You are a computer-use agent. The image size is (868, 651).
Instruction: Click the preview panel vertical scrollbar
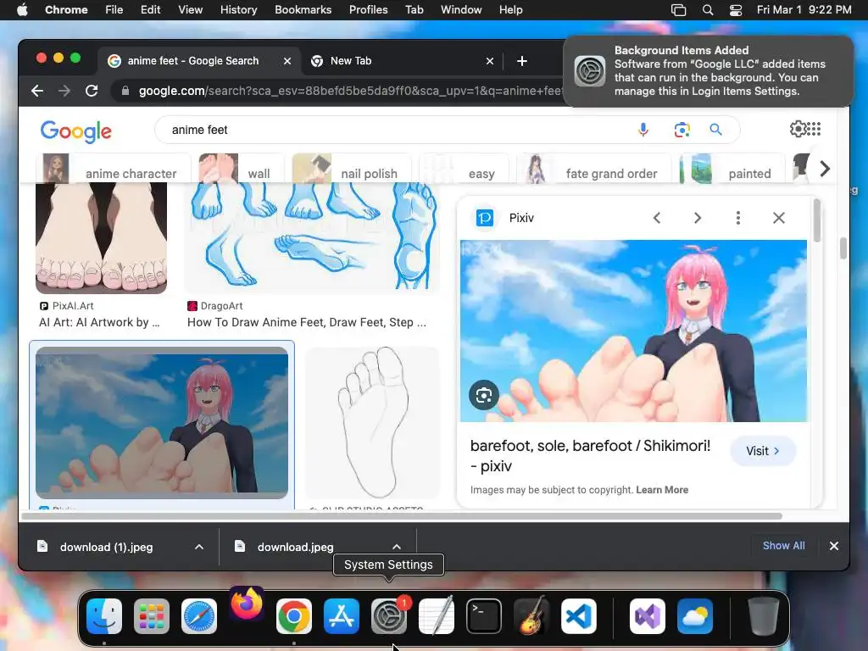coord(816,221)
